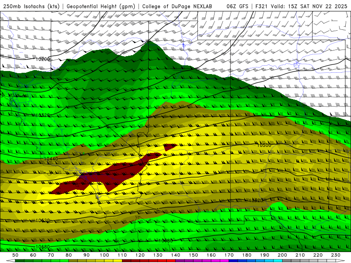Click the bright magenta swatch just before 170

pos(224,261)
